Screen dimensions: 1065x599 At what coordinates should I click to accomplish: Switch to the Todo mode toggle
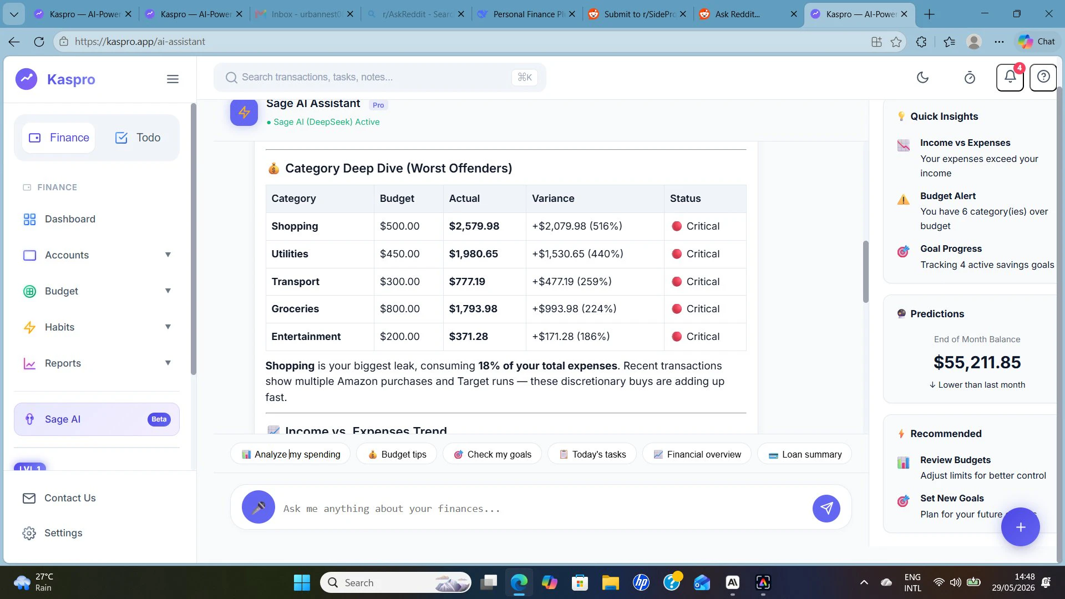tap(138, 138)
